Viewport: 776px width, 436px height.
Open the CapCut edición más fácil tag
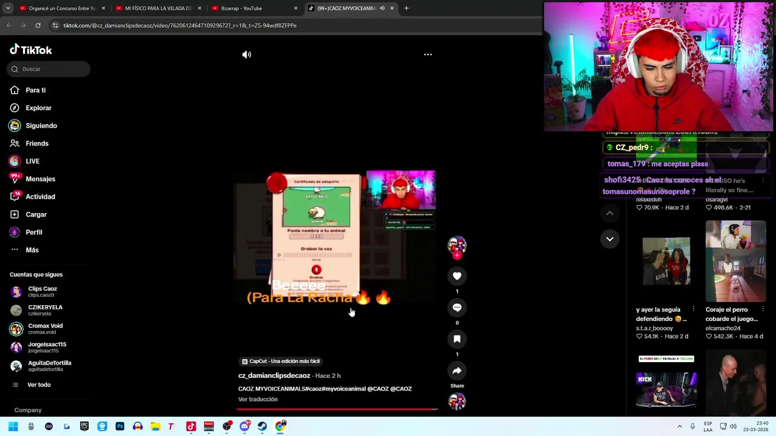280,362
